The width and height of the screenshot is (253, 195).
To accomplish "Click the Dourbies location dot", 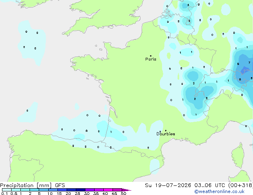I will (x=166, y=131).
